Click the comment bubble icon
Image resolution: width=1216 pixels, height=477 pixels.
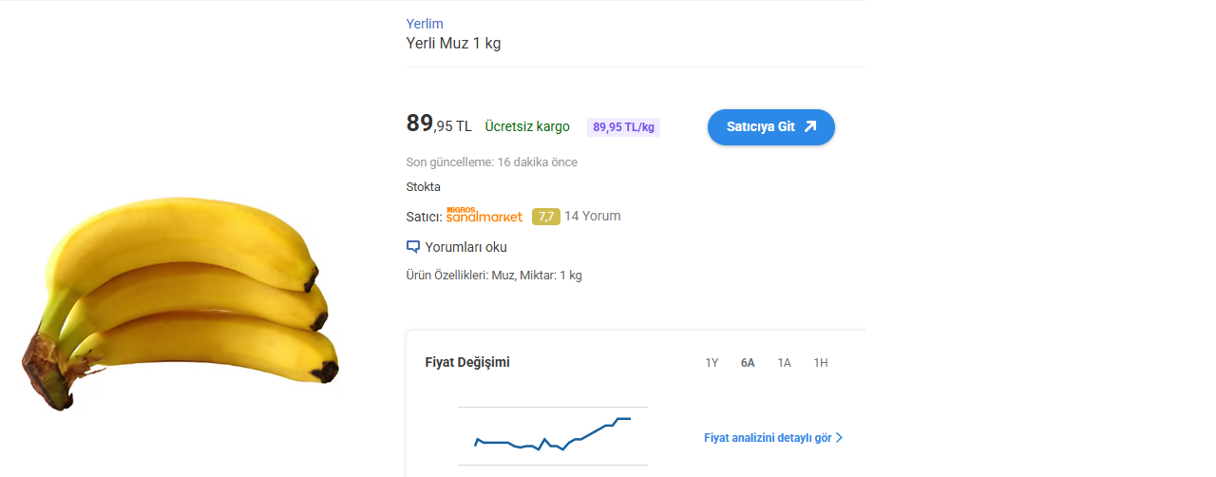click(x=413, y=247)
